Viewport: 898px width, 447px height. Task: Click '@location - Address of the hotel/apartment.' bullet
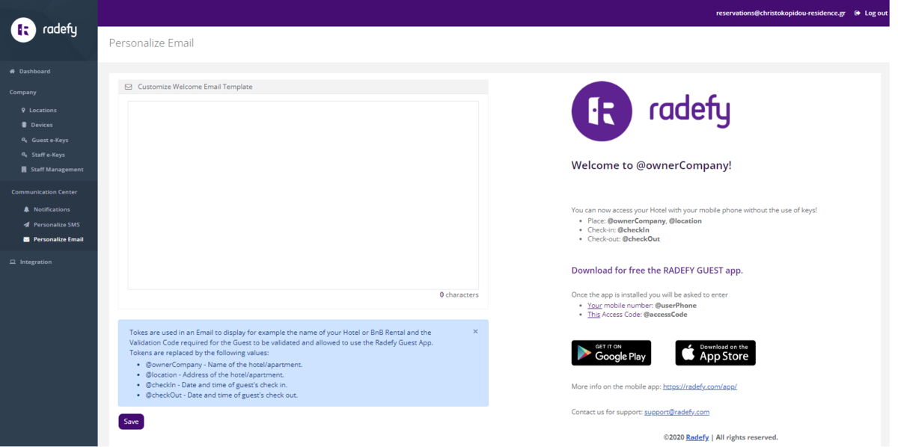(x=215, y=374)
